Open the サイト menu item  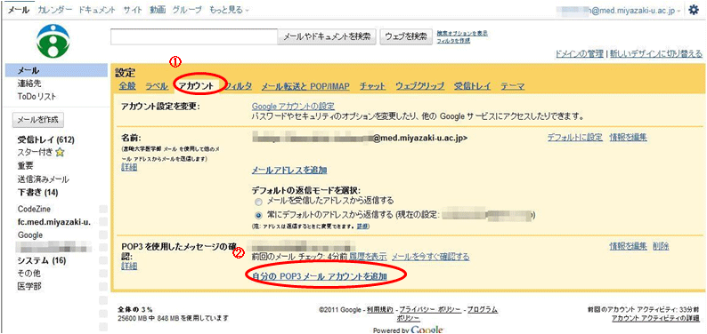(133, 11)
